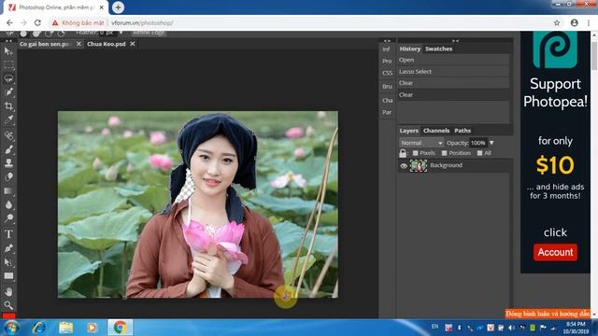Select the Crop tool

[8, 105]
